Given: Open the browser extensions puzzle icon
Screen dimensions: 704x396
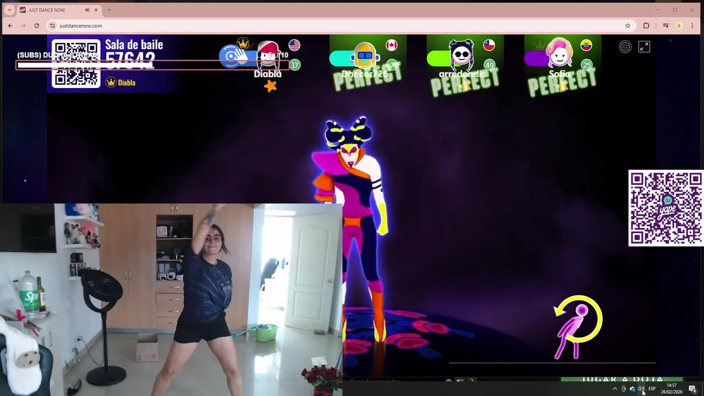Looking at the screenshot, I should point(646,25).
